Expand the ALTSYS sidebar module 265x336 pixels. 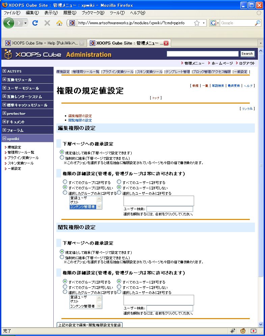[4, 71]
